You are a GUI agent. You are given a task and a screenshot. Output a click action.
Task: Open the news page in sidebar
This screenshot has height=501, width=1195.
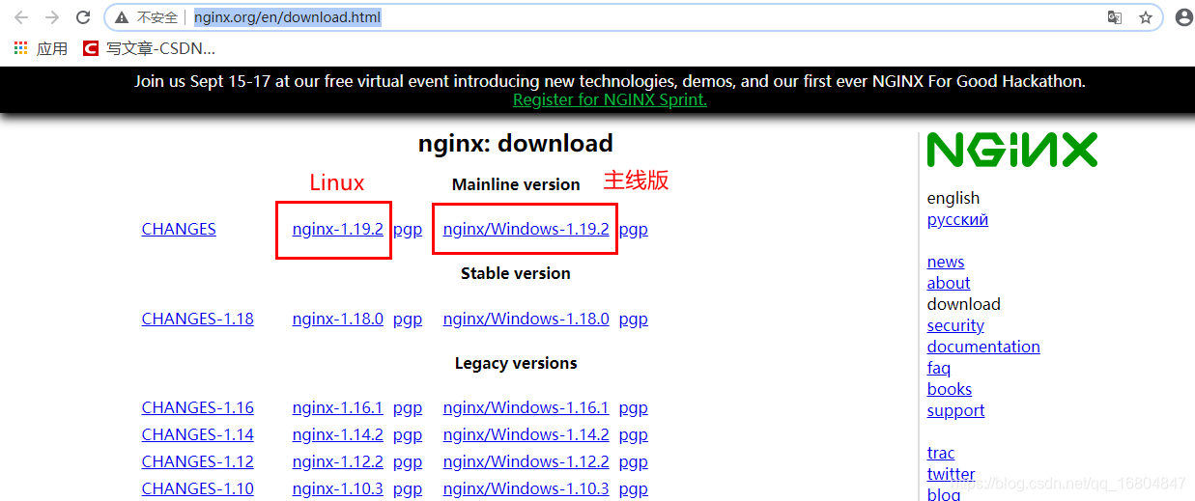click(x=946, y=262)
